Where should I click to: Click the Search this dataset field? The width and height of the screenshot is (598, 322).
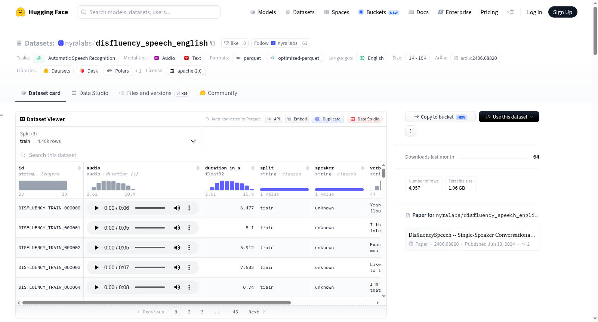pyautogui.click(x=201, y=155)
